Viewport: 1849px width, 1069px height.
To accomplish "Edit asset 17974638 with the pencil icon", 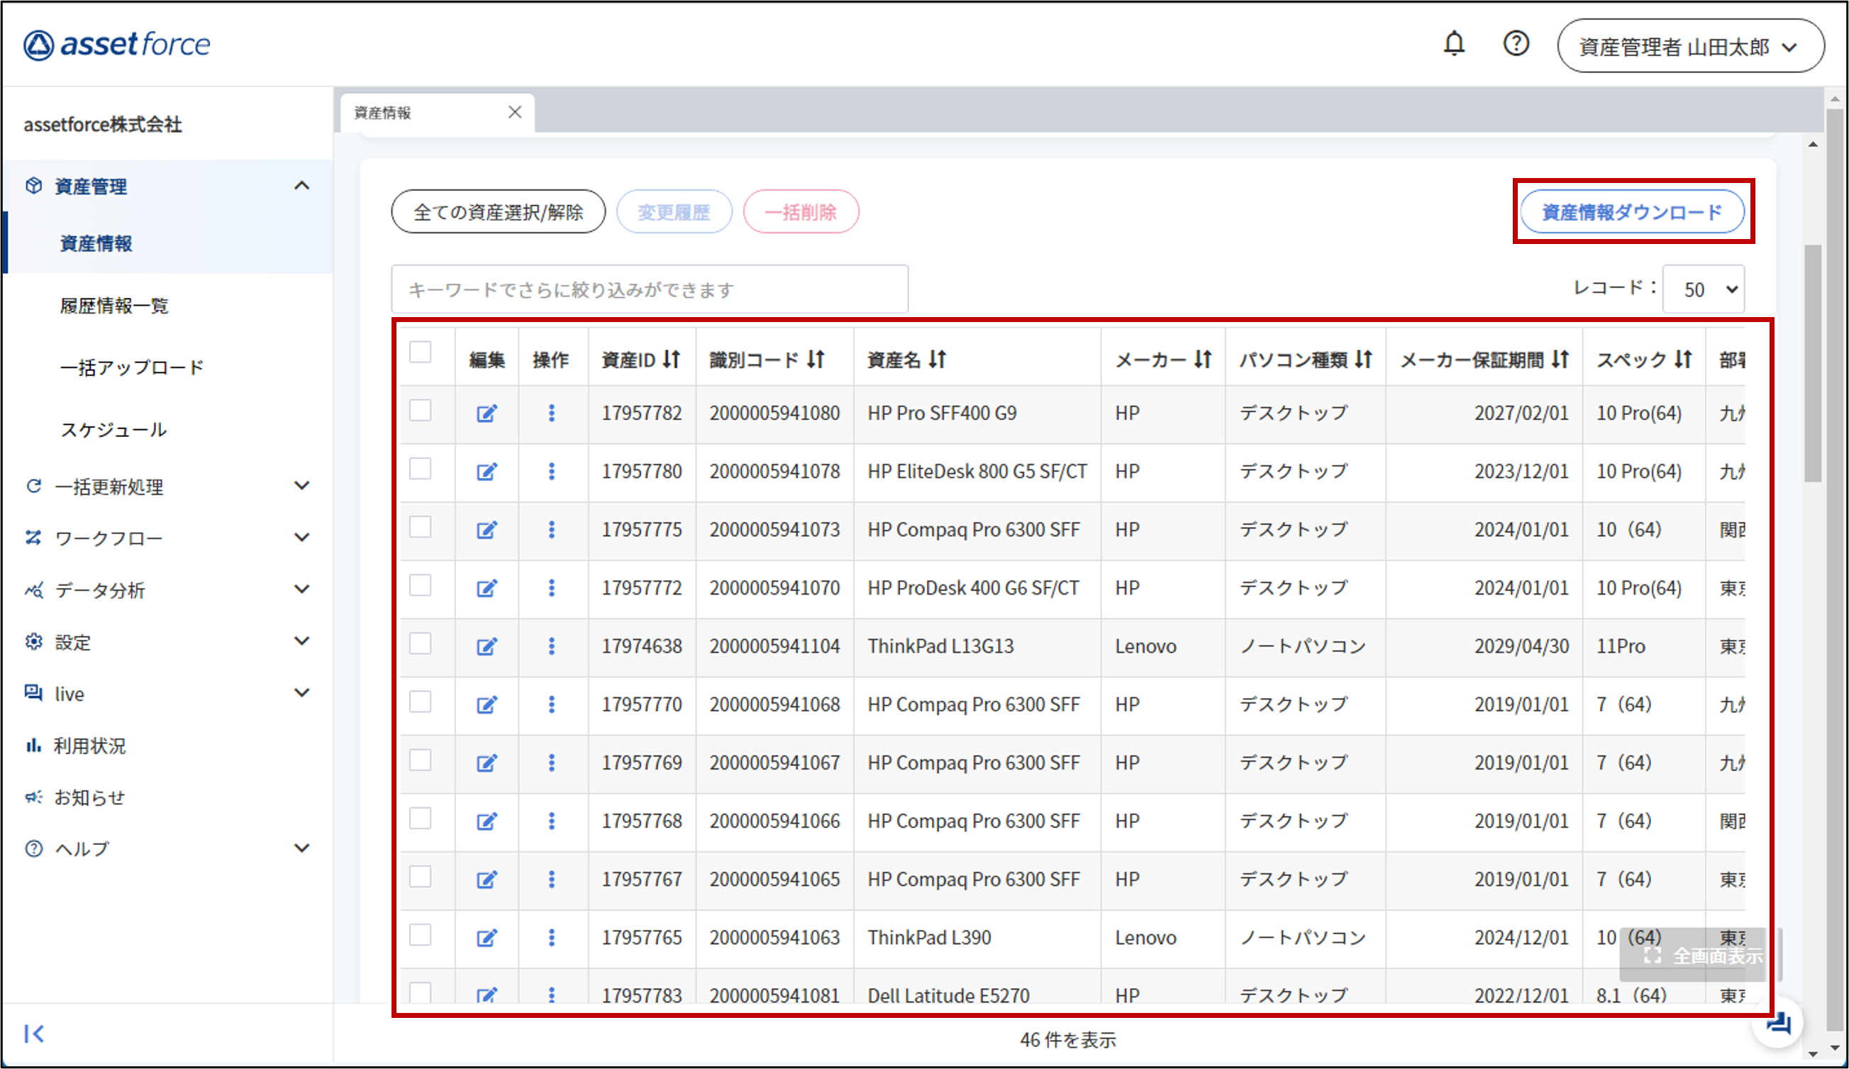I will click(x=487, y=646).
